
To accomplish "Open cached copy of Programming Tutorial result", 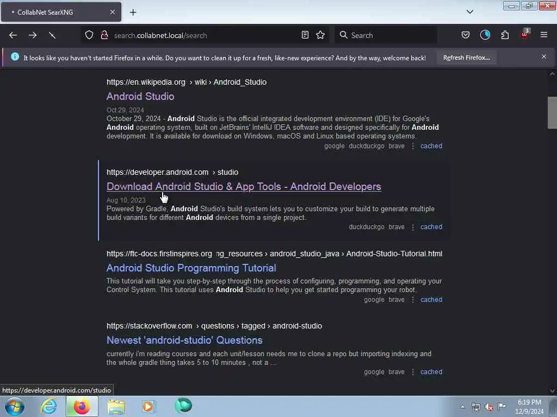I will 431,300.
